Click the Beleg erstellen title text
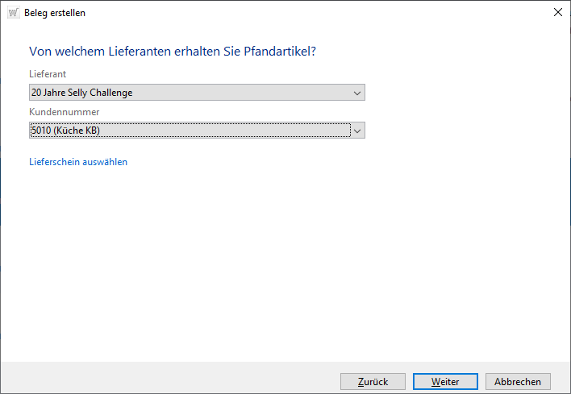Viewport: 571px width, 394px height. click(55, 13)
